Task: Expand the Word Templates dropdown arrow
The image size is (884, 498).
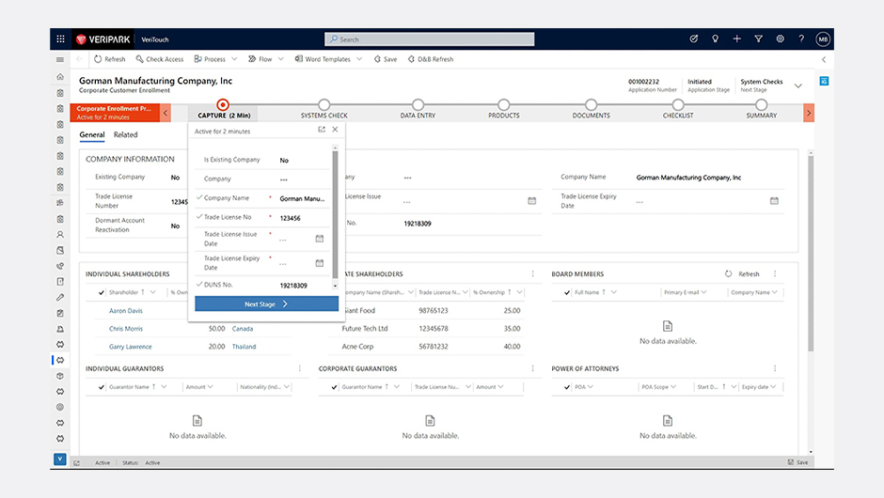Action: point(359,59)
